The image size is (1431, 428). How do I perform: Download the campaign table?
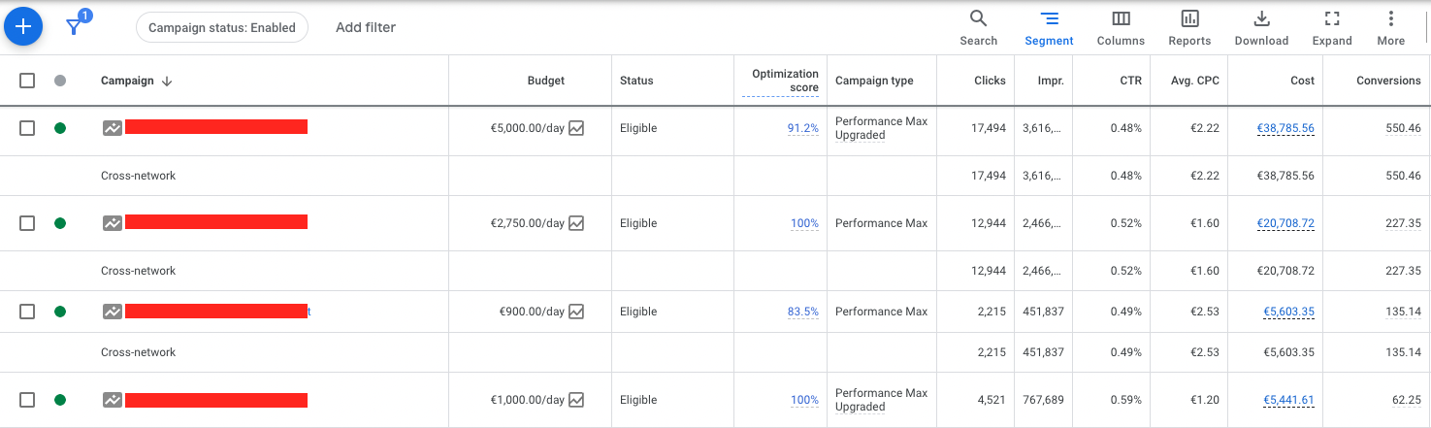(x=1261, y=27)
